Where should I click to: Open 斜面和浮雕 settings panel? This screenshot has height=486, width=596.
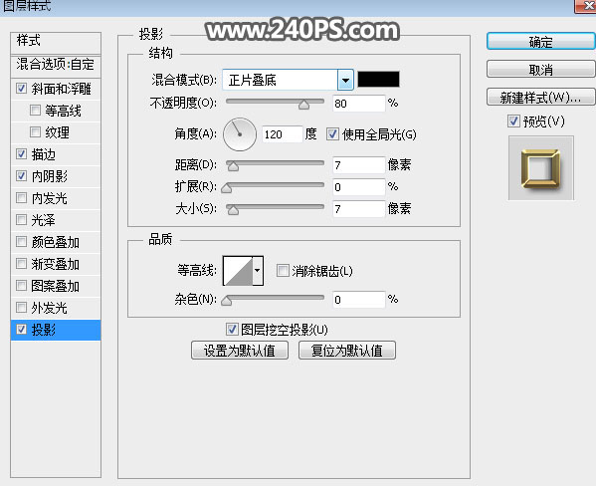[x=61, y=89]
